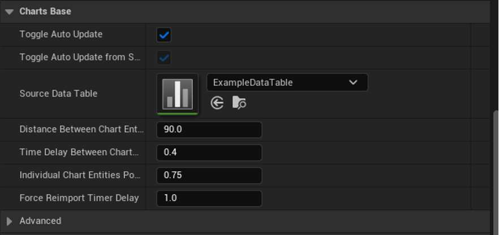Image resolution: width=499 pixels, height=235 pixels.
Task: Click the Time Delay Between Chart label
Action: coord(79,153)
